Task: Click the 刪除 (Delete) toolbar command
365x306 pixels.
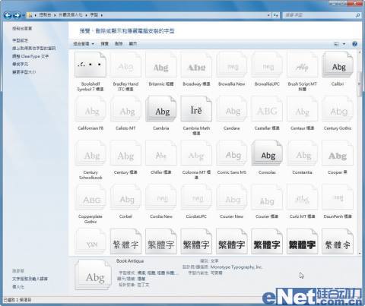Action: pos(119,44)
